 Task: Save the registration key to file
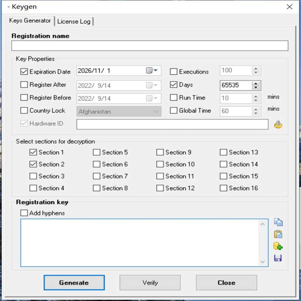point(278,258)
